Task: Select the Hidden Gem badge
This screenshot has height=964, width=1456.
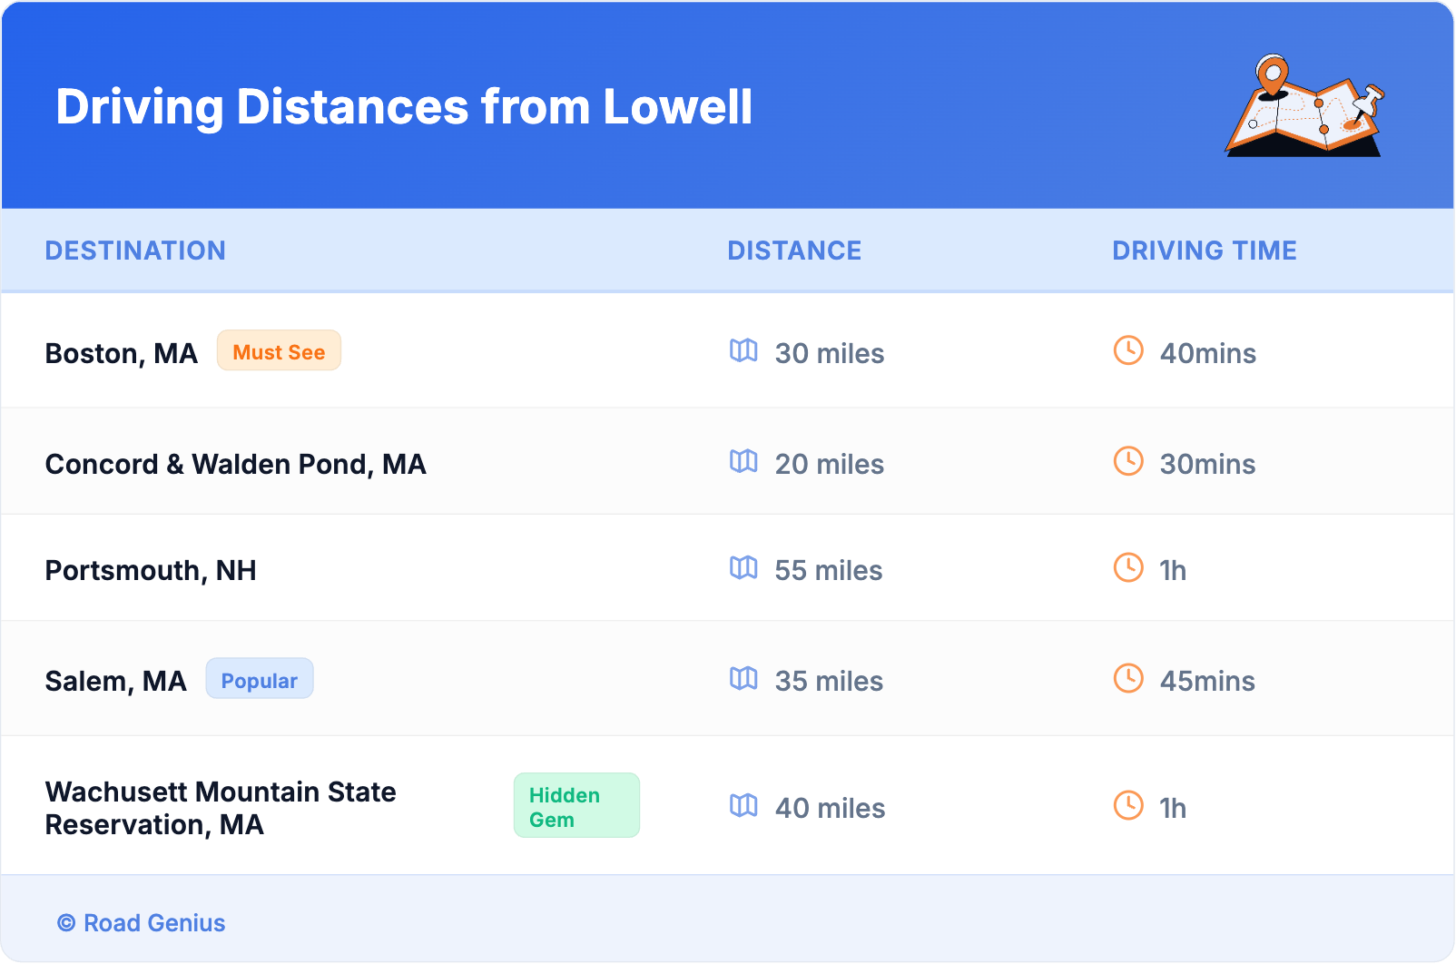Action: 576,806
